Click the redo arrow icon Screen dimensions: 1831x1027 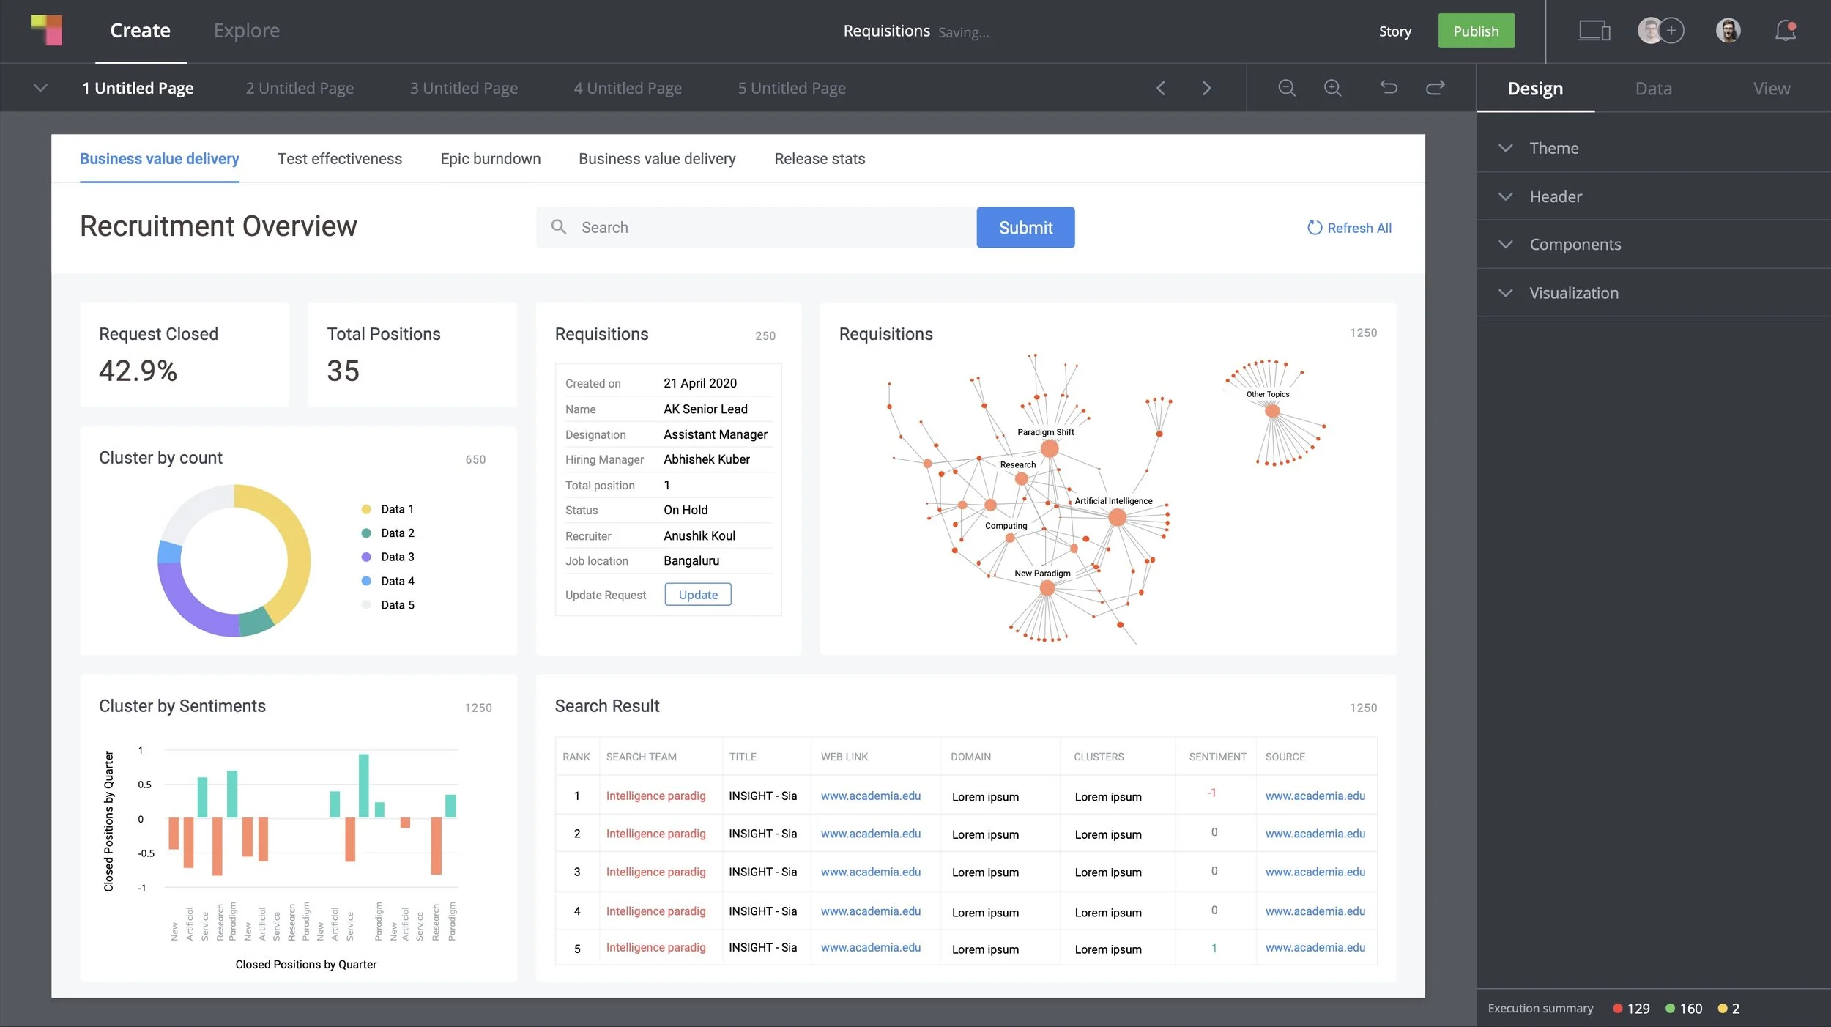click(x=1435, y=88)
